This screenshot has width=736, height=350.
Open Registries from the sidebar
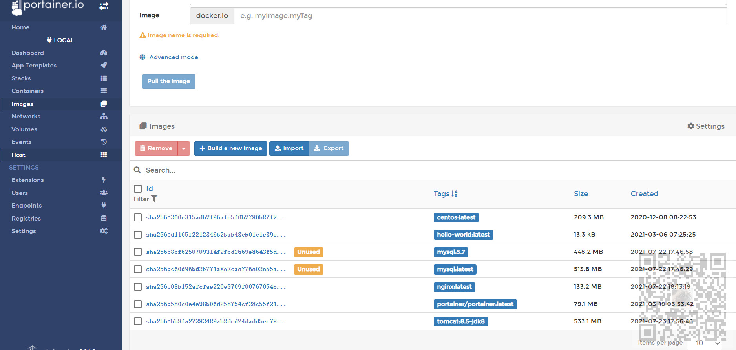[26, 218]
